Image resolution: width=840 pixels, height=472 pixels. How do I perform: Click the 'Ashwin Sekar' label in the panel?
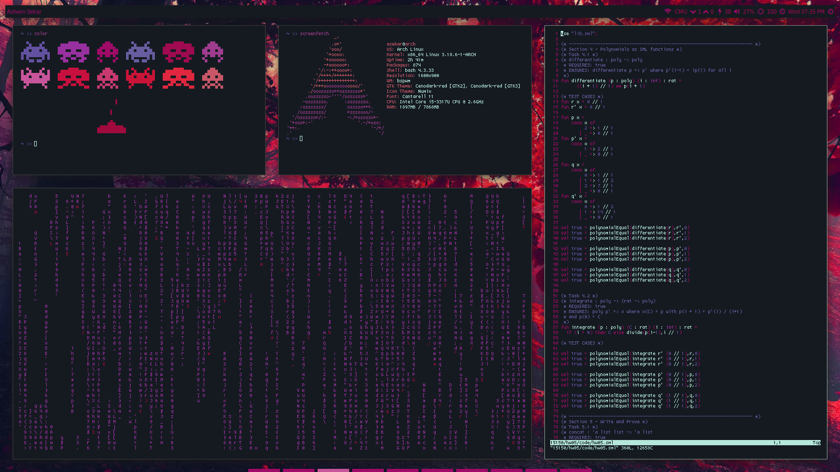click(24, 12)
